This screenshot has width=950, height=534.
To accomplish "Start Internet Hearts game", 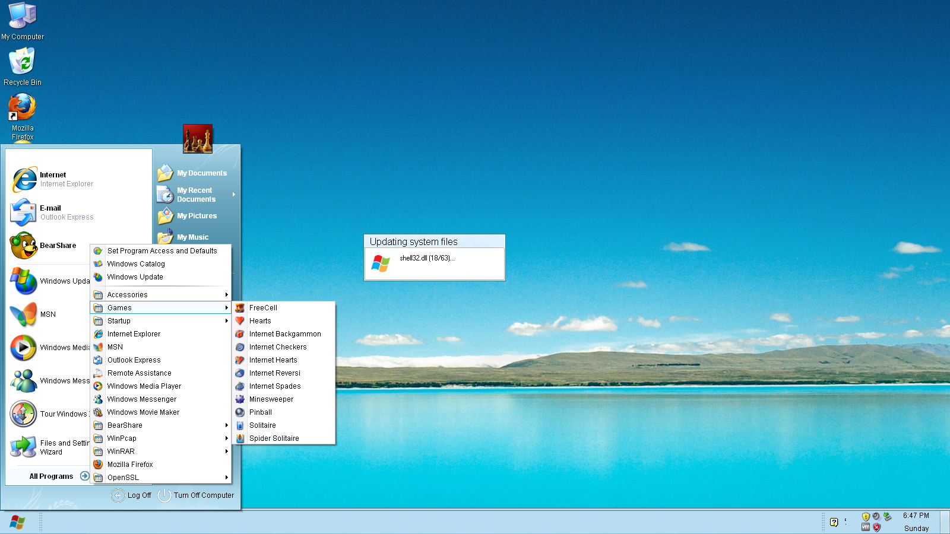I will (x=284, y=360).
